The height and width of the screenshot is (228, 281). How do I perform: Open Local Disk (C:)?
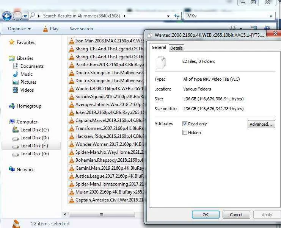click(x=31, y=130)
